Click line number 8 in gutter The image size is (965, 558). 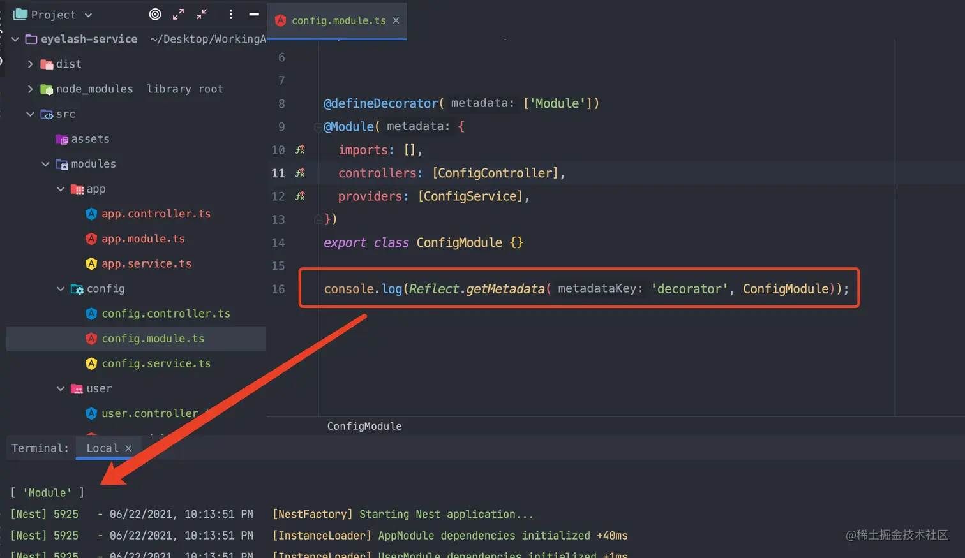tap(281, 103)
